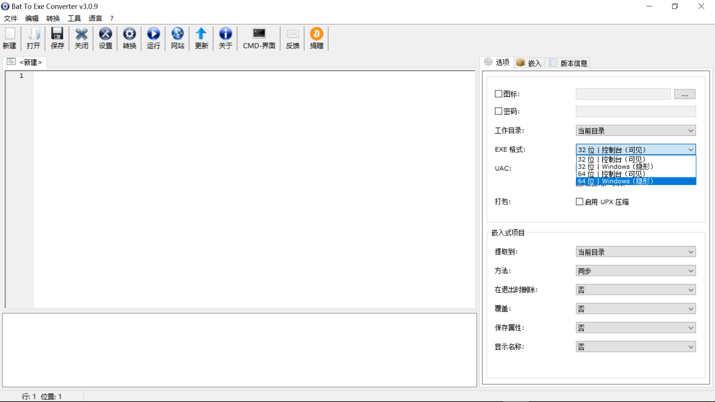This screenshot has width=715, height=402.
Task: Click the icon browse '...' button
Action: (684, 94)
